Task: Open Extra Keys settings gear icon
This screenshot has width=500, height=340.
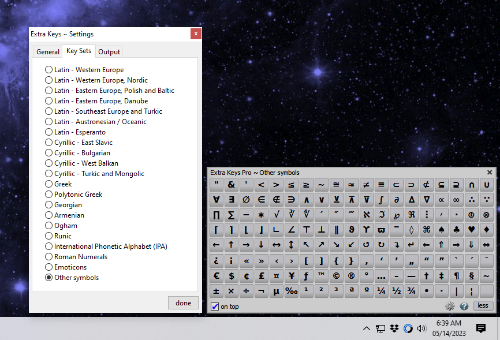Action: [x=450, y=306]
